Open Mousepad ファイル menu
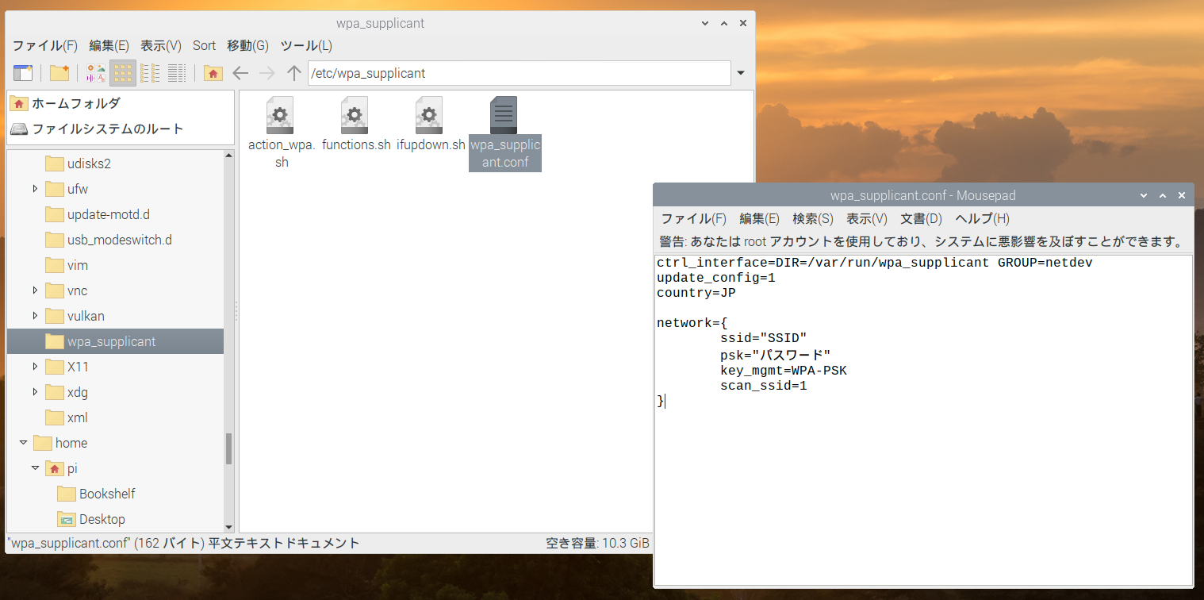1204x600 pixels. (693, 218)
